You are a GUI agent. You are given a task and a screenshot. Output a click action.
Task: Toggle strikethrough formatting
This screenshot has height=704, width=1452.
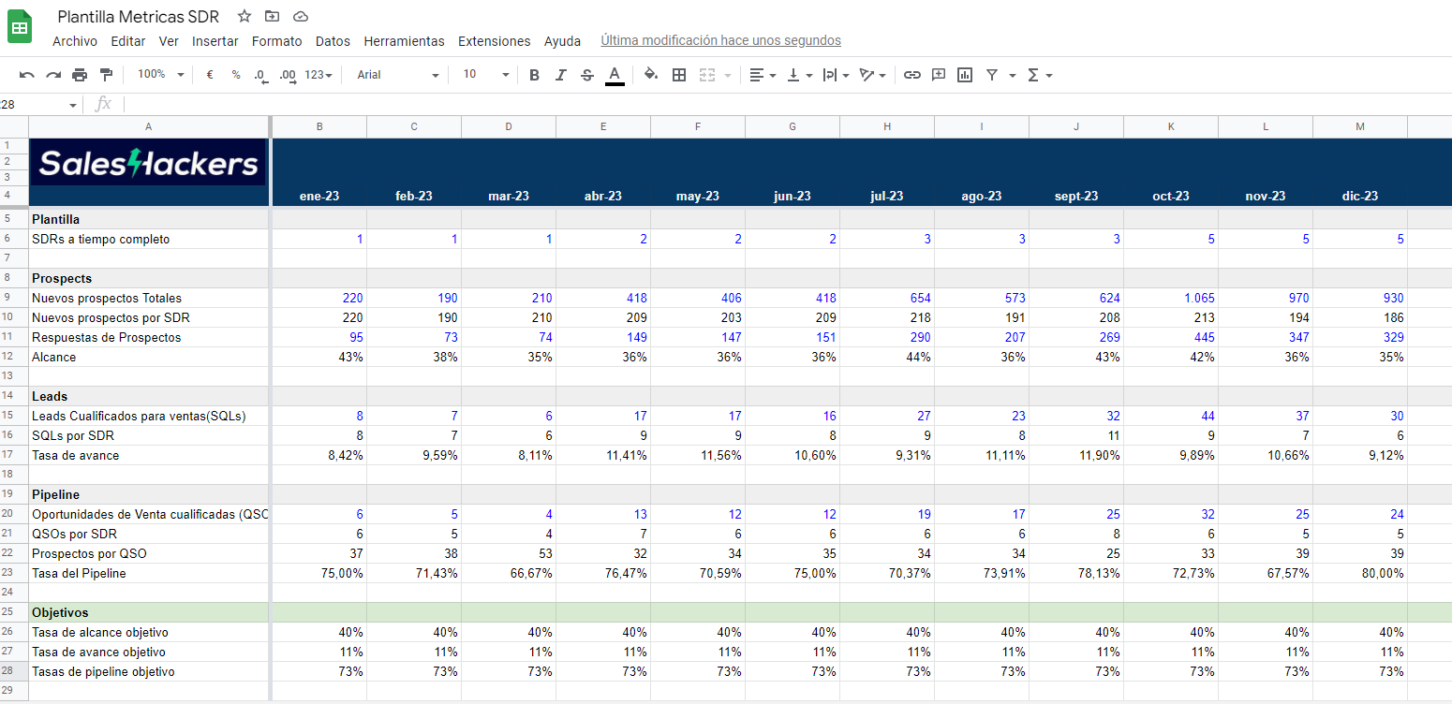click(587, 75)
